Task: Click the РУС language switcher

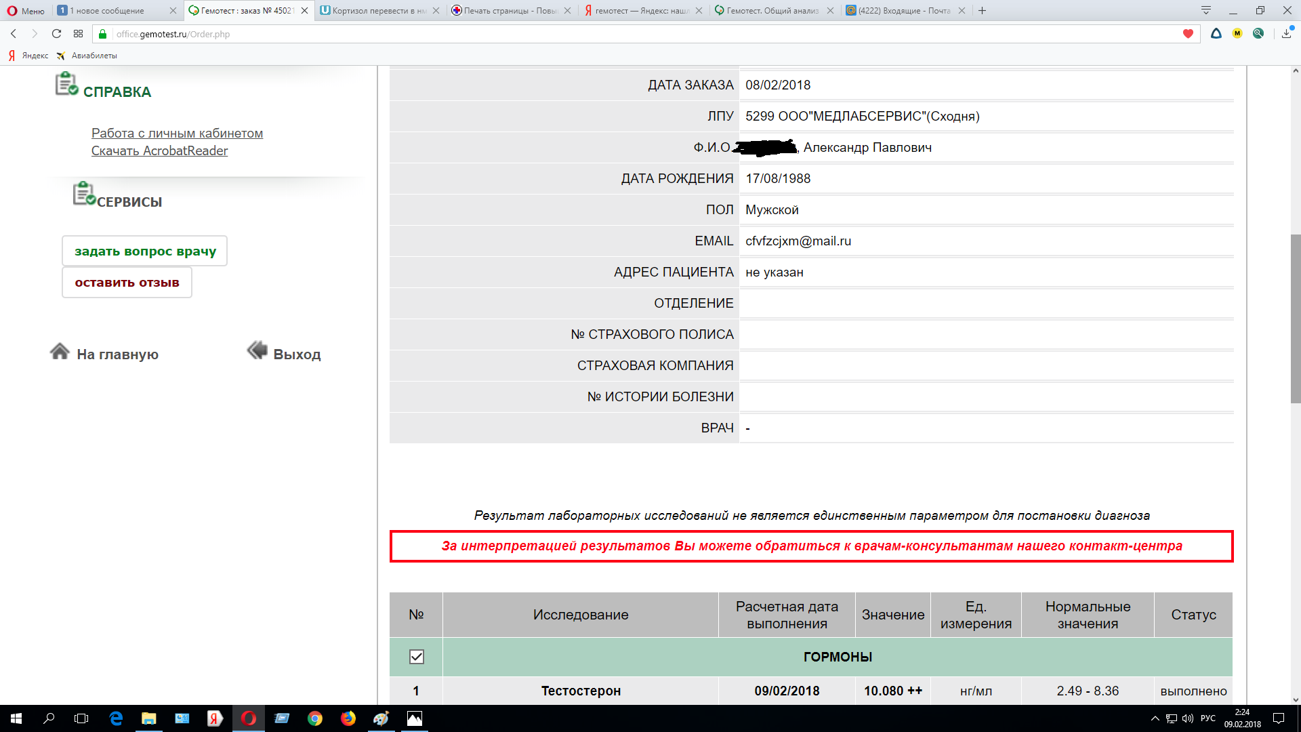Action: tap(1207, 718)
